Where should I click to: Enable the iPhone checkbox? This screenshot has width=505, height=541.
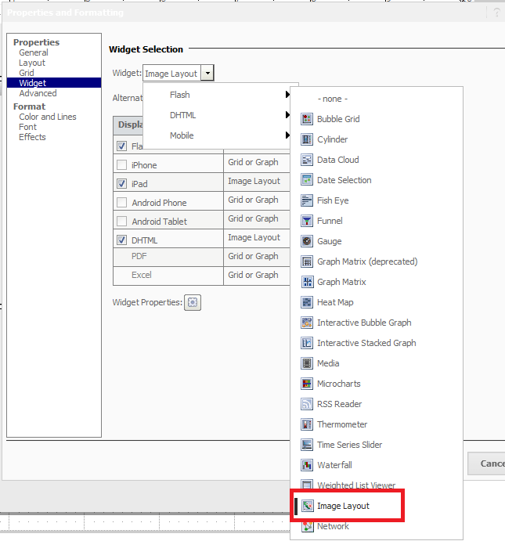click(121, 165)
